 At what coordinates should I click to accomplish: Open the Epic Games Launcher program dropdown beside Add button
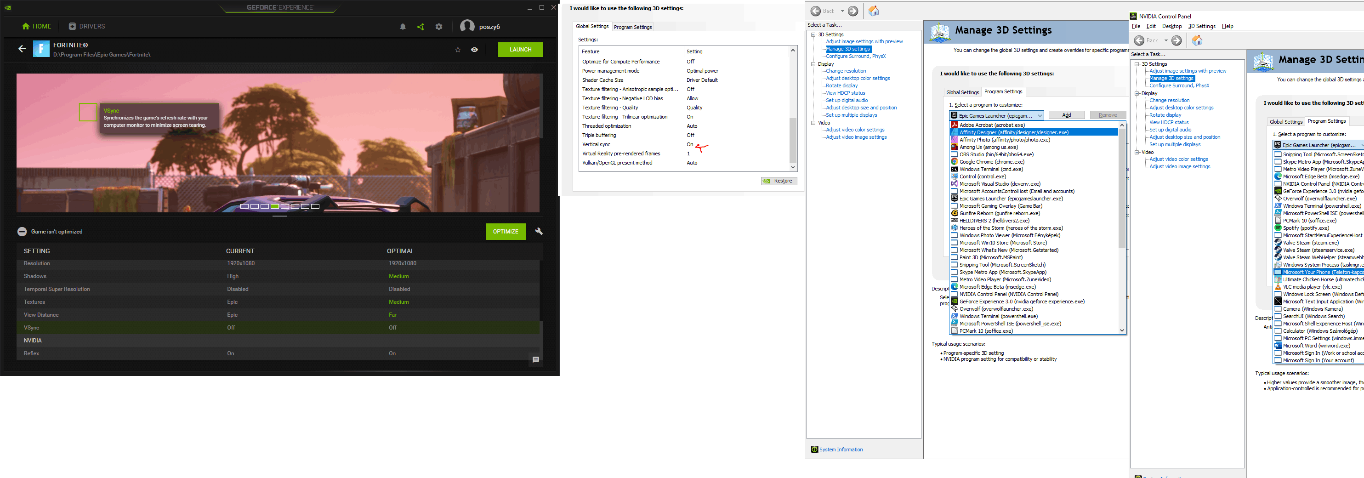(x=996, y=115)
